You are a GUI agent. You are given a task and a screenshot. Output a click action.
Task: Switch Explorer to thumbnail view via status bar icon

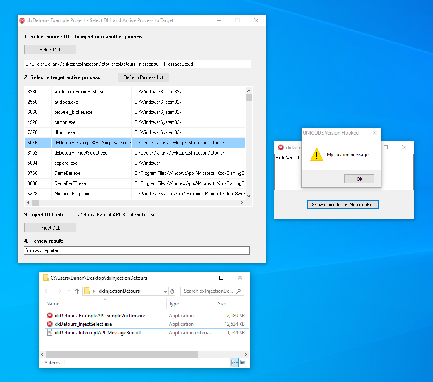point(243,362)
